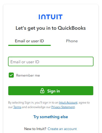
Task: Open the Privacy Statement link
Action: 63,107
